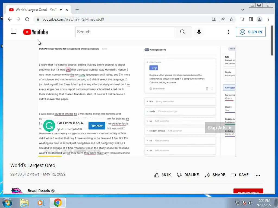Open system volume tray icon
This screenshot has width=278, height=208.
click(250, 203)
